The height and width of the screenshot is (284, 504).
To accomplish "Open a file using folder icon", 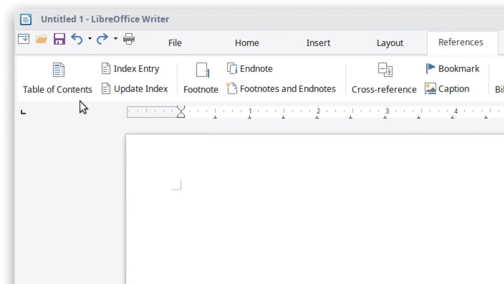I will (41, 39).
